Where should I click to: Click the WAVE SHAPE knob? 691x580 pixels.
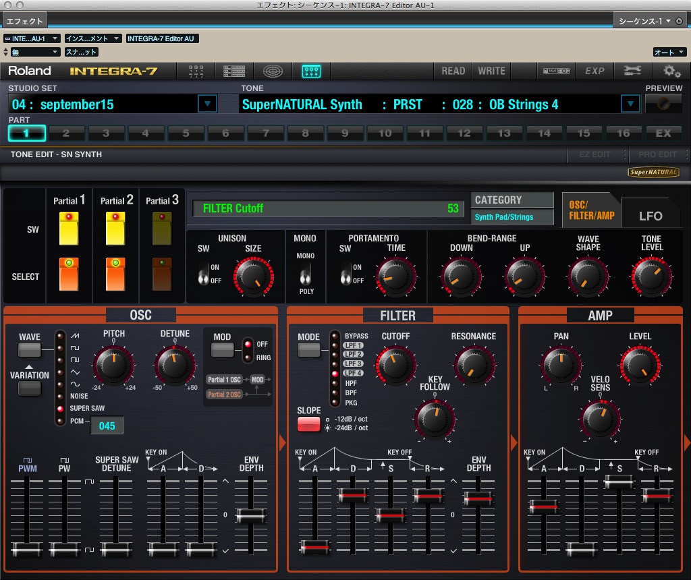[588, 277]
